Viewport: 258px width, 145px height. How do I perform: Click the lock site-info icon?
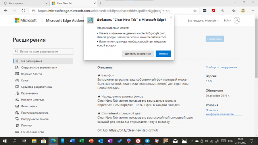coord(33,11)
